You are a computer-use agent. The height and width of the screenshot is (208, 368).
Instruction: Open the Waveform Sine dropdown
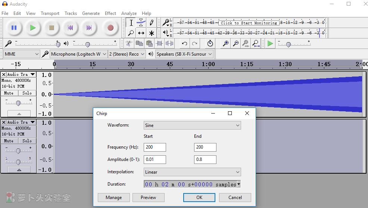coord(192,125)
